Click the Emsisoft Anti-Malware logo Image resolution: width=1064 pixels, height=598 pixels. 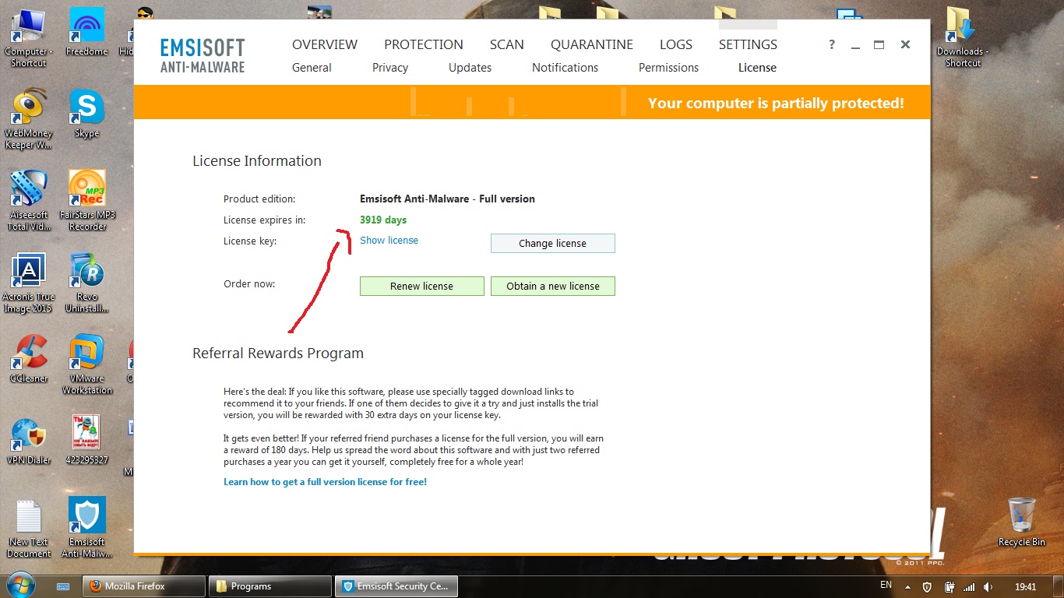pyautogui.click(x=203, y=56)
